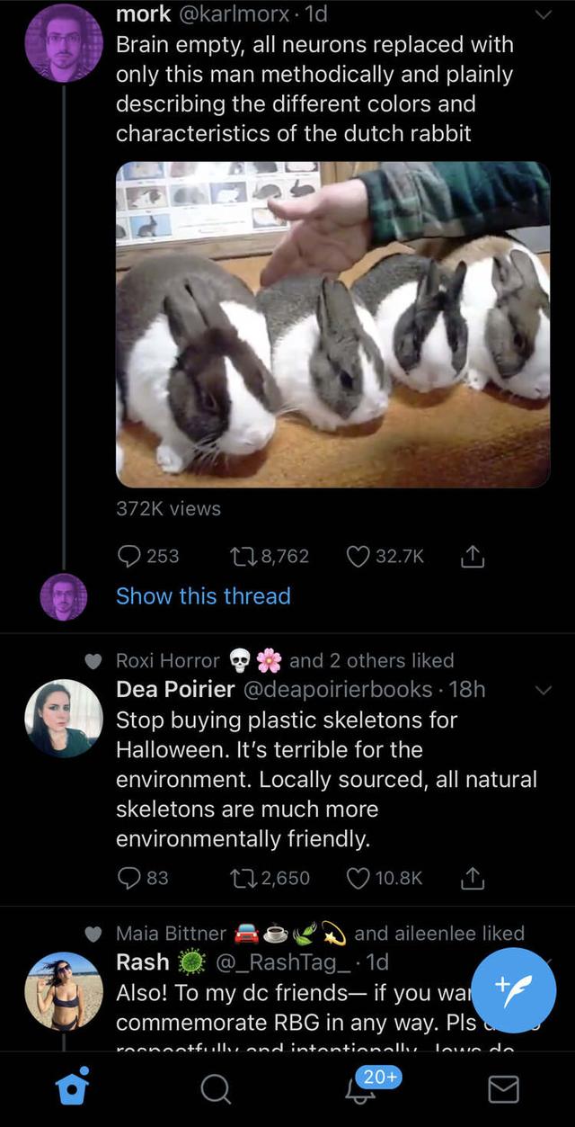Open Direct Messages envelope tab

tap(503, 1090)
